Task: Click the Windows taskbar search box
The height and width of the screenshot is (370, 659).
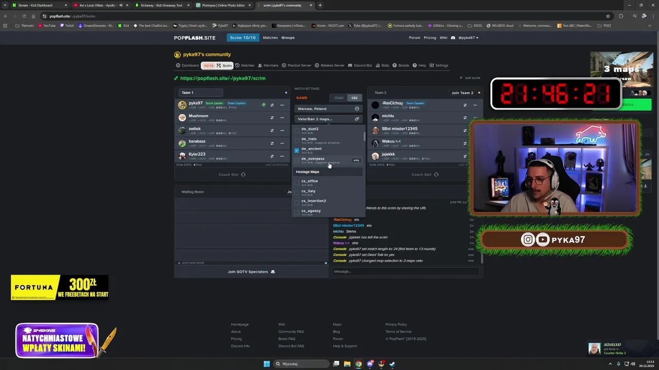Action: point(302,364)
